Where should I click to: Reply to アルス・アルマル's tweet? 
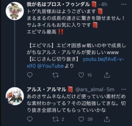(x=30, y=119)
